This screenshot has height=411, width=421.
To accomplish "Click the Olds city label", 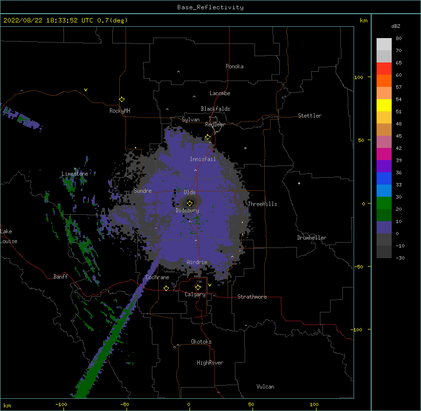I will coord(189,192).
